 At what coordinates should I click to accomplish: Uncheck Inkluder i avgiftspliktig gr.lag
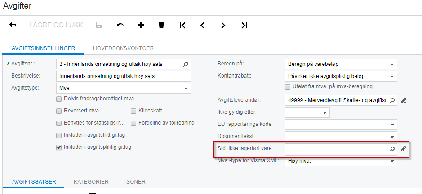59,147
